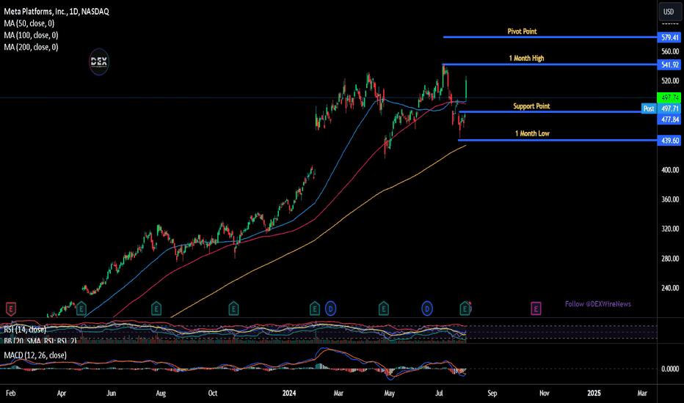Select the BB (20, SMA, RSI) label

[40, 341]
